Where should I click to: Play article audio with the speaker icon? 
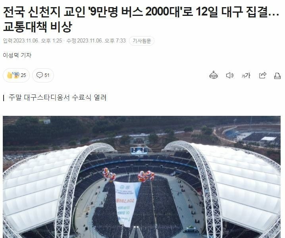point(230,75)
